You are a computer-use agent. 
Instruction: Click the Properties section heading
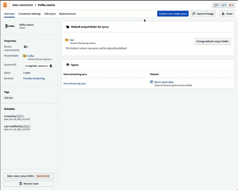10,41
